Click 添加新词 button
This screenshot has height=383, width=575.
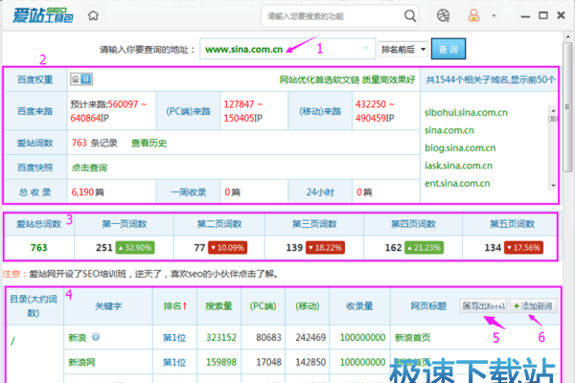(x=533, y=305)
